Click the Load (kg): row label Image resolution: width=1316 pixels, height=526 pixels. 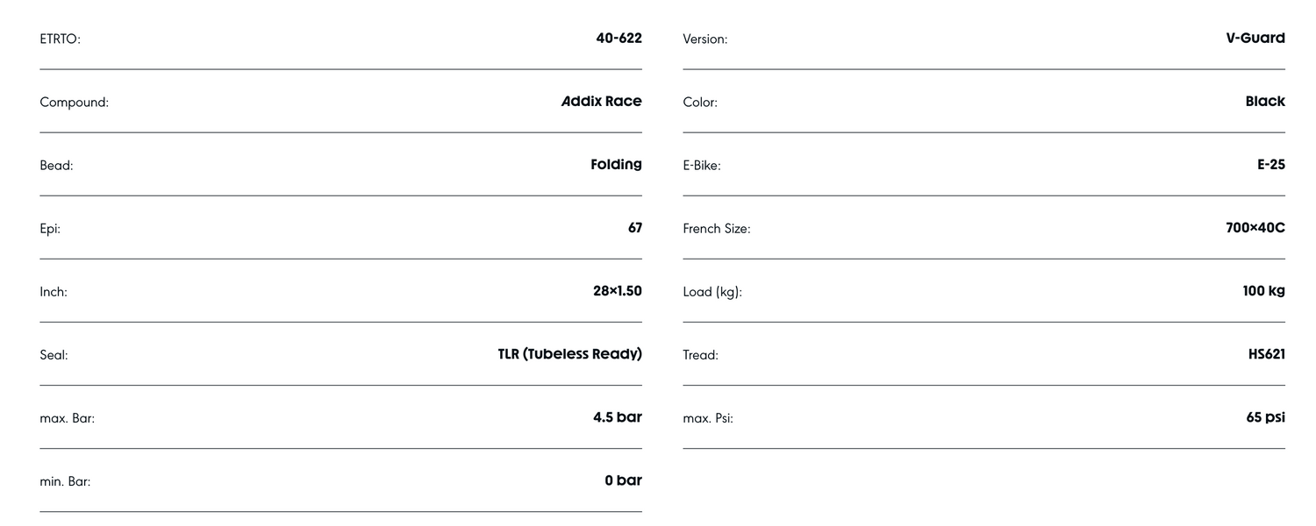(x=712, y=292)
